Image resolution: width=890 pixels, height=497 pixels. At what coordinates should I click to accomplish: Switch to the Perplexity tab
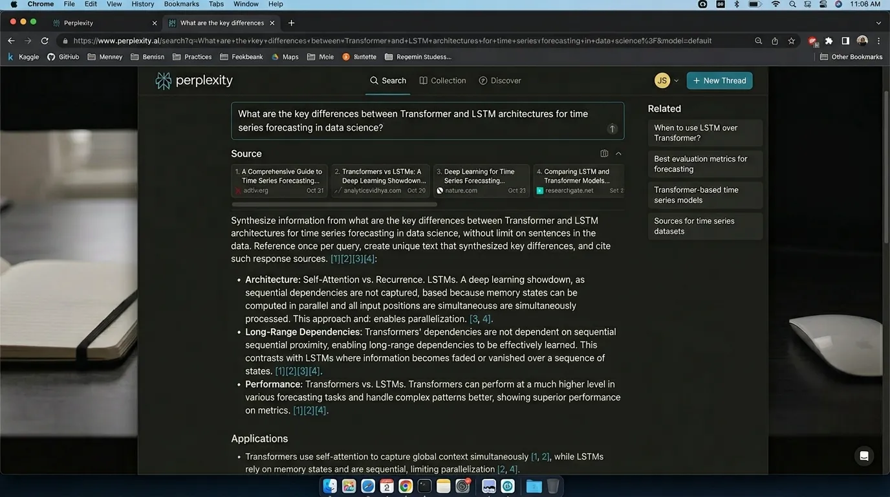coord(102,23)
